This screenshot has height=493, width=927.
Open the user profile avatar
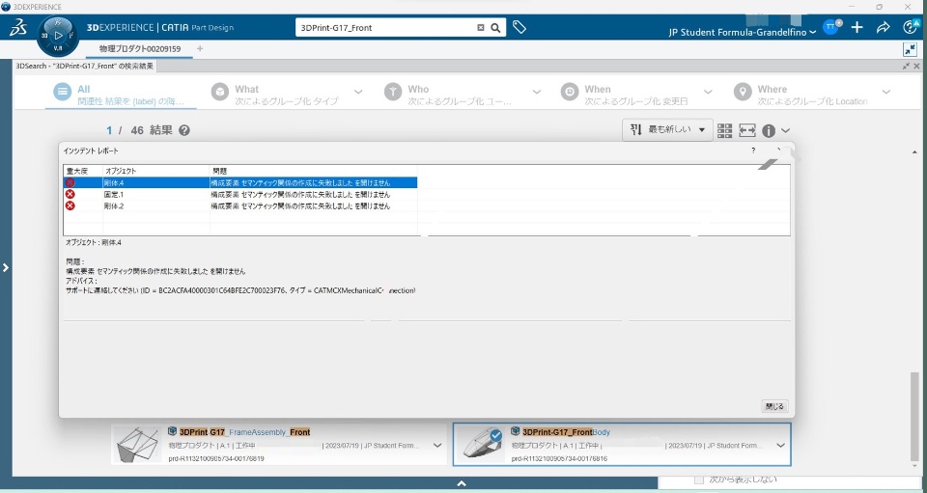830,27
